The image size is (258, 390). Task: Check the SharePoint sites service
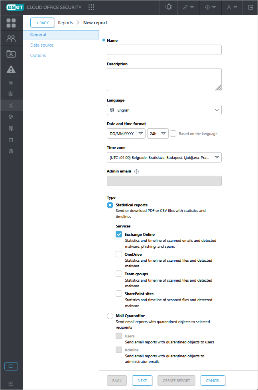coord(118,294)
